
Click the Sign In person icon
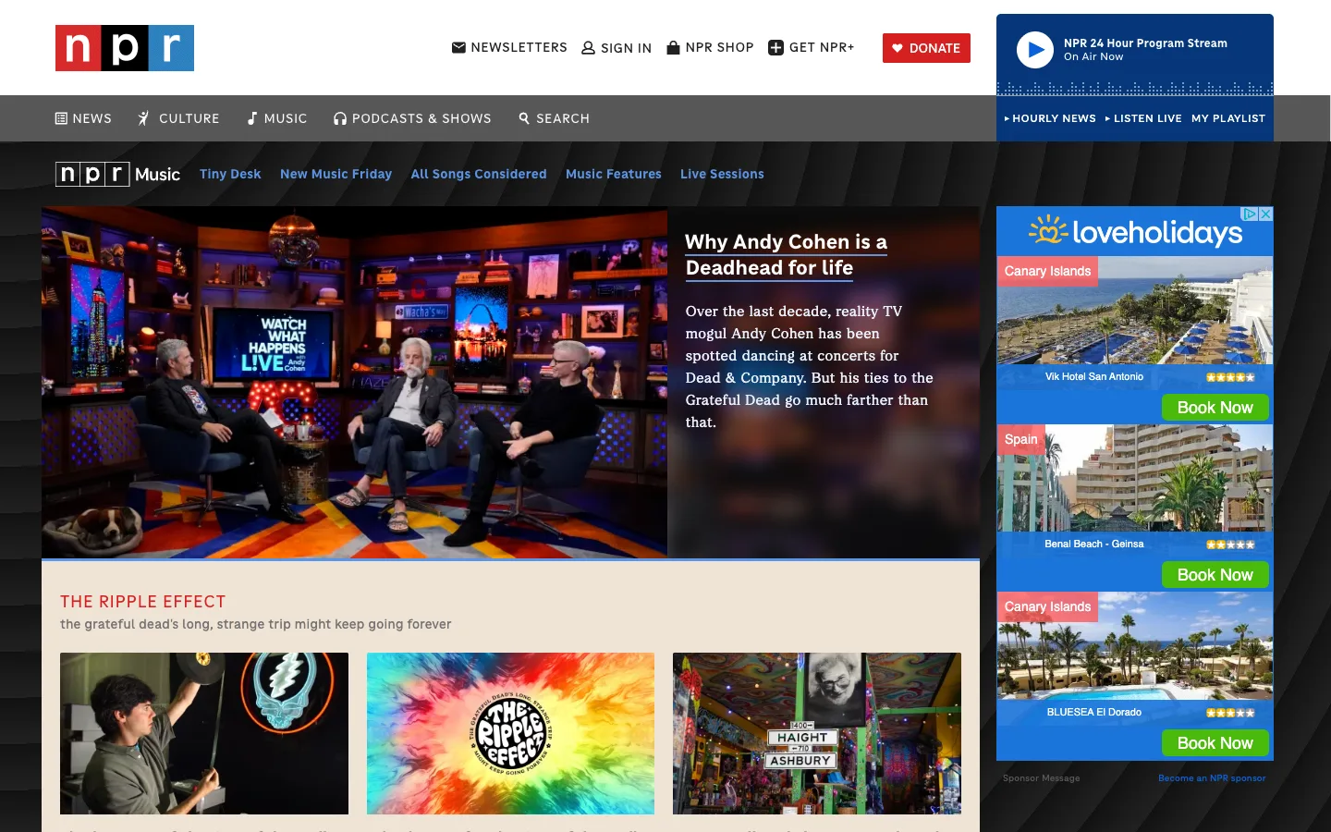click(x=588, y=48)
